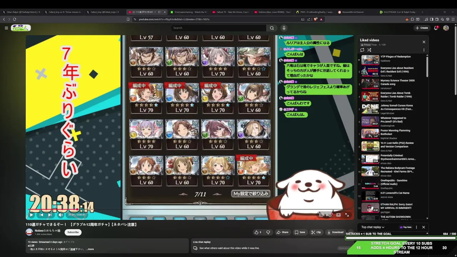
Task: Go back with the browser back arrow
Action: [x=4, y=19]
